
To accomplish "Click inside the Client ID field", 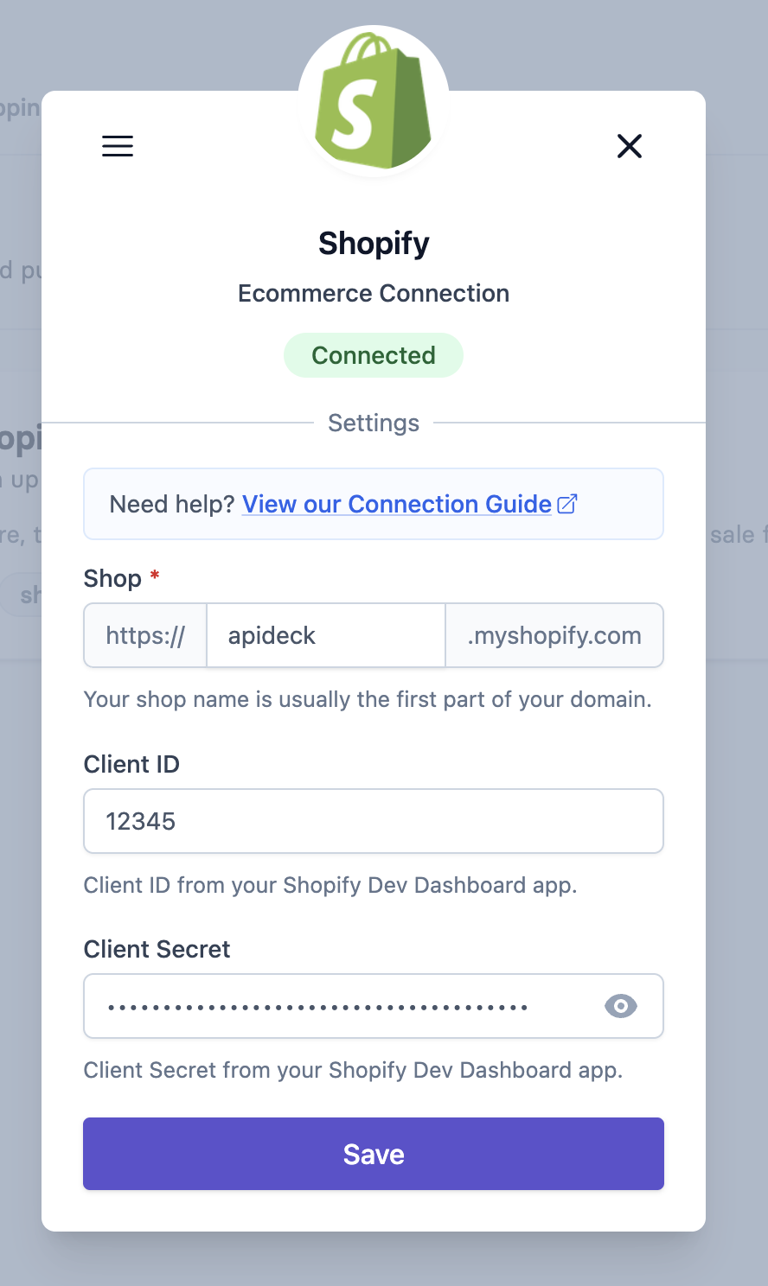I will [x=374, y=820].
